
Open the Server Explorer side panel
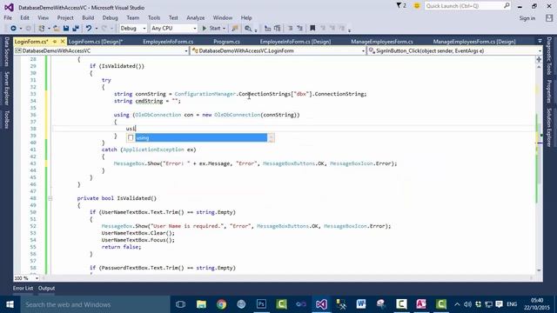(x=6, y=88)
